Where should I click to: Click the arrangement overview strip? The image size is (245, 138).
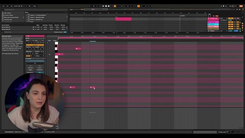(152, 10)
